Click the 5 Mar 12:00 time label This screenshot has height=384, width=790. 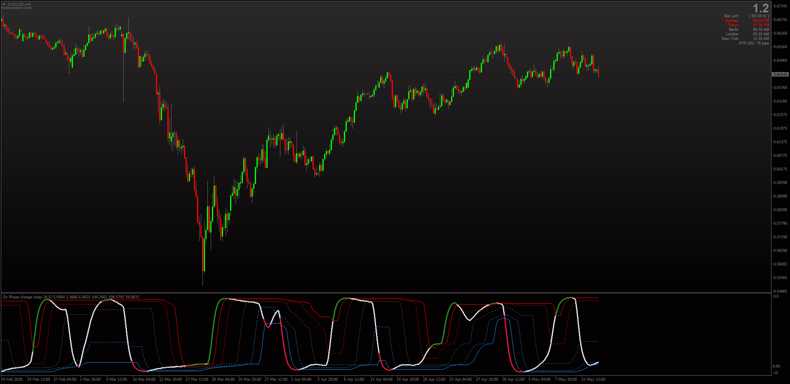pyautogui.click(x=117, y=379)
